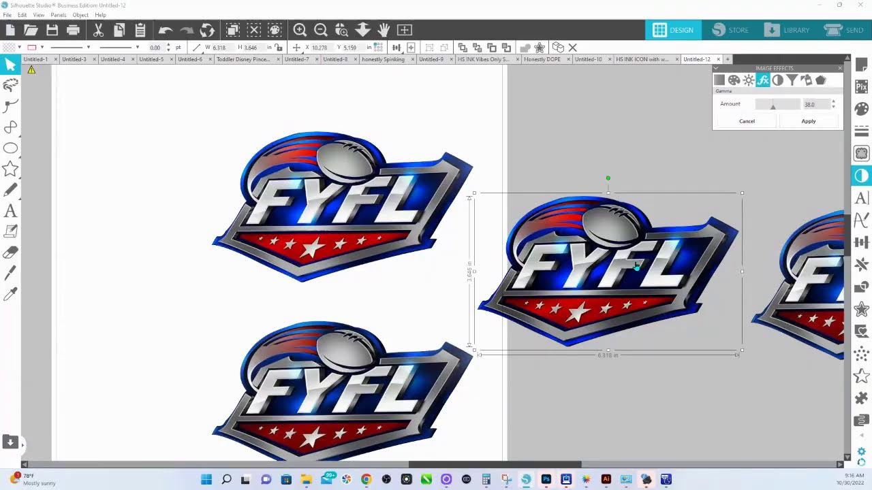872x490 pixels.
Task: Click the width W value field
Action: point(221,48)
